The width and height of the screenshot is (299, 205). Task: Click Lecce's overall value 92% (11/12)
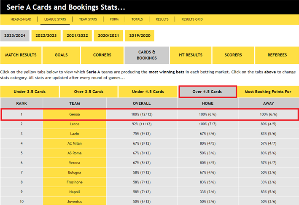click(142, 124)
